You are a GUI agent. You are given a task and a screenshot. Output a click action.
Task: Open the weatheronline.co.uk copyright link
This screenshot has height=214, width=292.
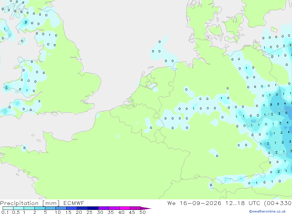(267, 211)
